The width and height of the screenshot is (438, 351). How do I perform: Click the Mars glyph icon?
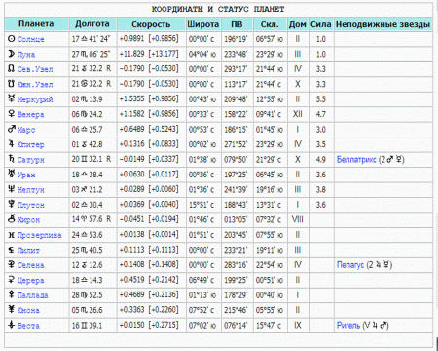click(x=12, y=129)
